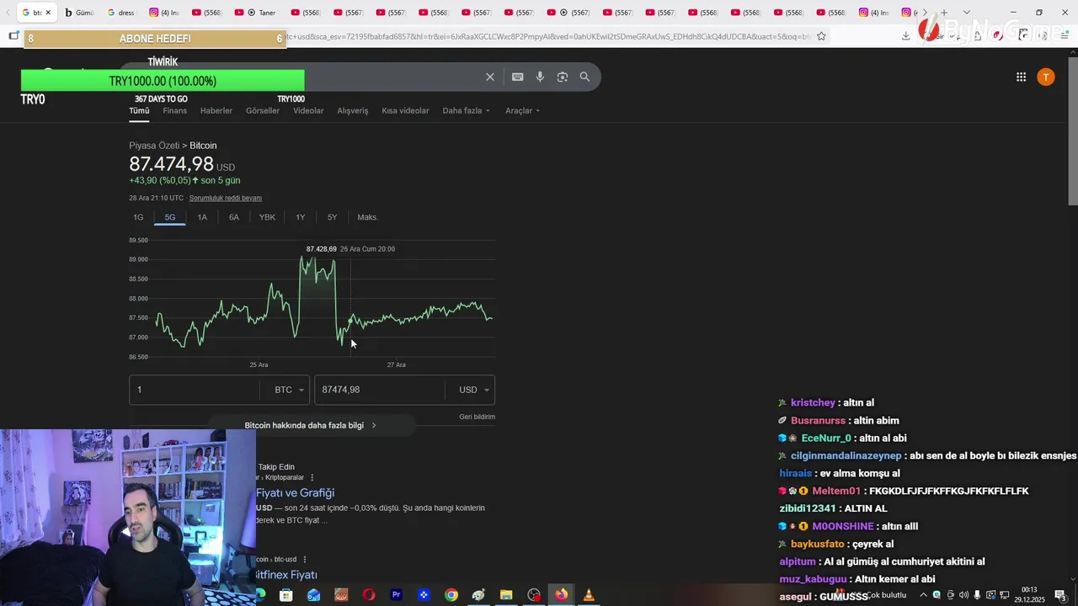Switch to the Videolar search tab
1078x606 pixels.
pos(308,110)
